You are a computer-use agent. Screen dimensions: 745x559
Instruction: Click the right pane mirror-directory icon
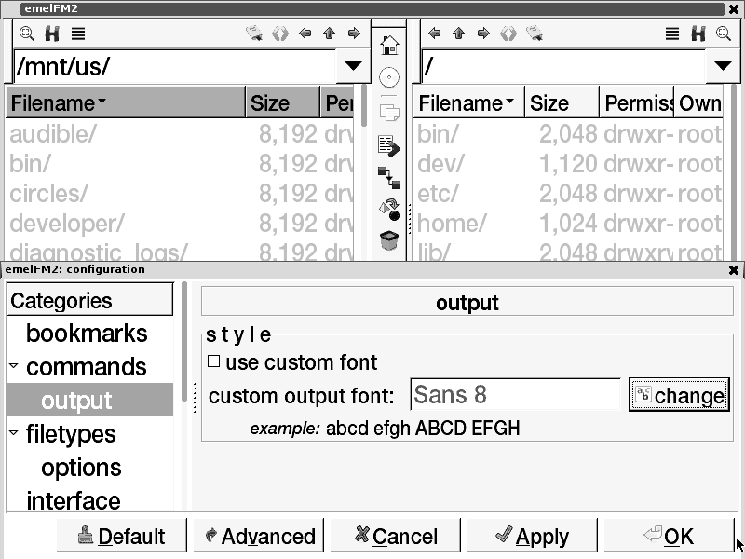[508, 34]
